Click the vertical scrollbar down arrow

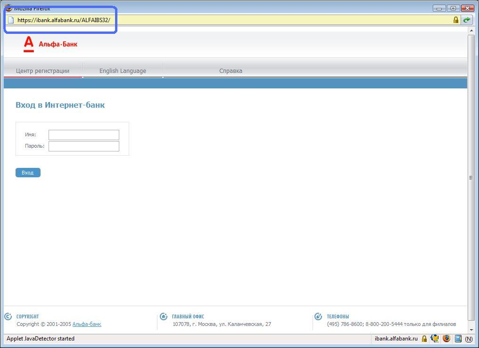click(x=471, y=330)
